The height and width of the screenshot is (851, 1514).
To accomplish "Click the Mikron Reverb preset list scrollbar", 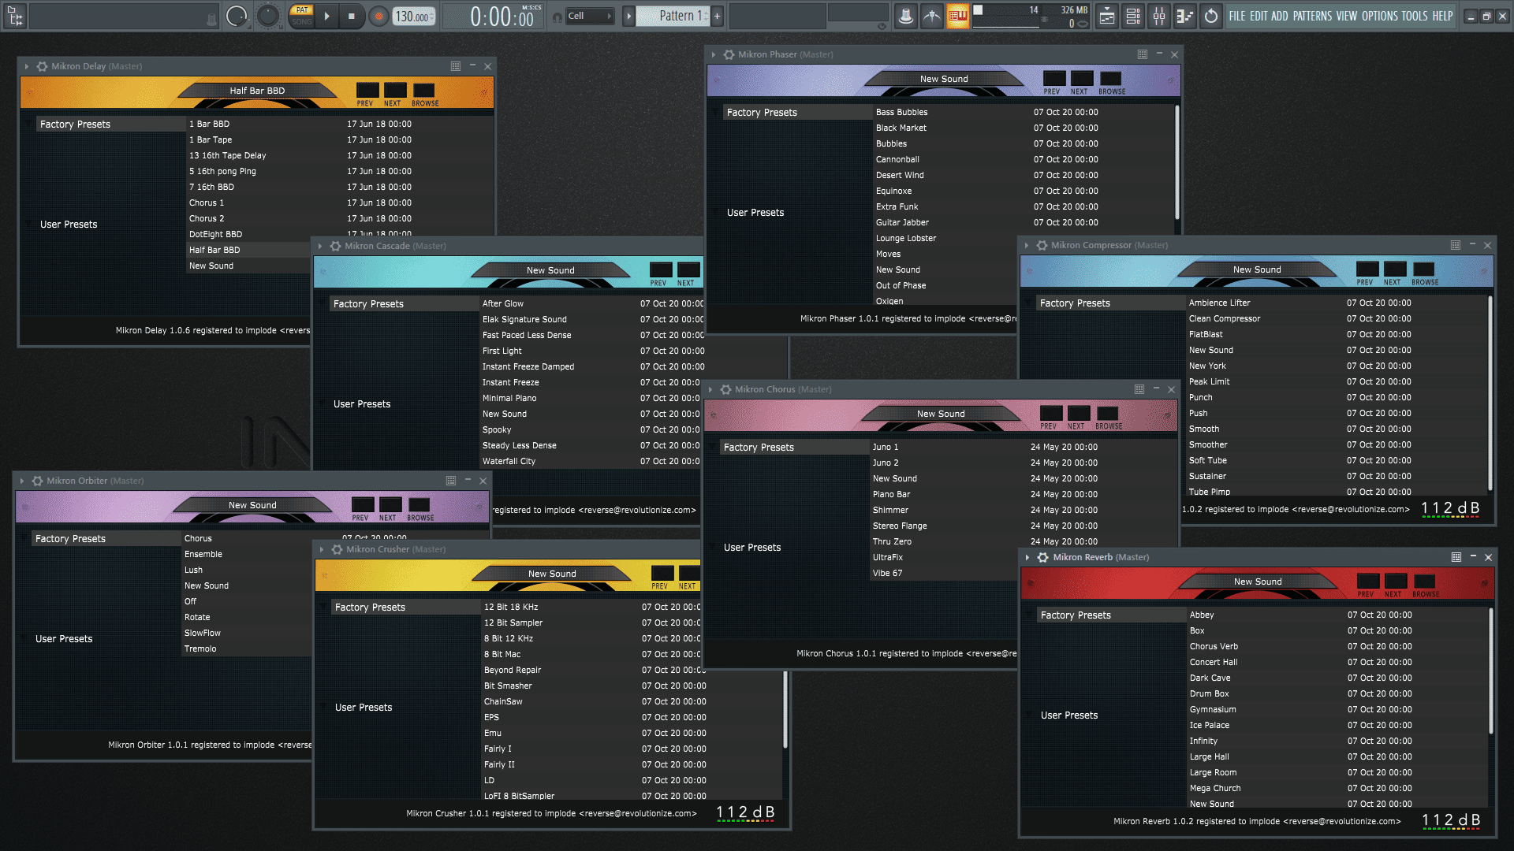I will coord(1490,671).
